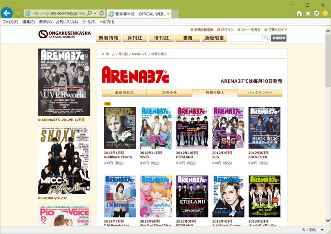Click the SHOXX Vol.237 sidebar link
The width and height of the screenshot is (331, 234).
point(54,198)
